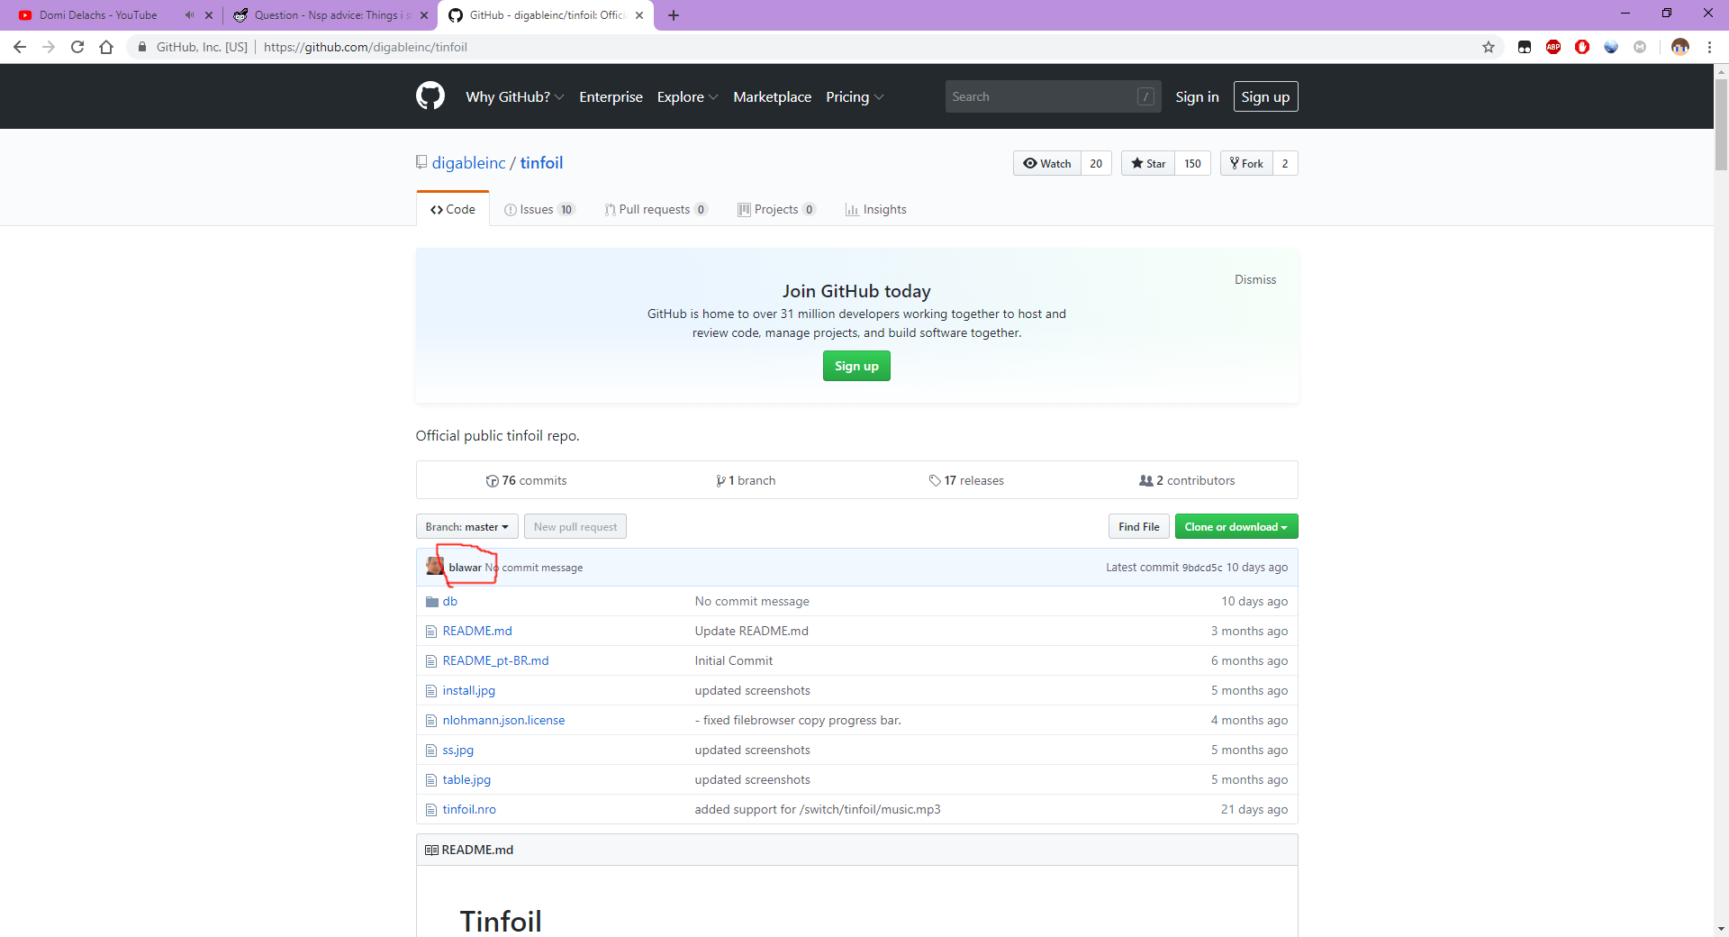Image resolution: width=1729 pixels, height=937 pixels.
Task: Click the Watch button
Action: [x=1047, y=163]
